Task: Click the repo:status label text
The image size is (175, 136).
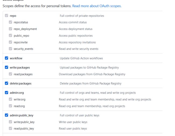Action: [x=21, y=22]
